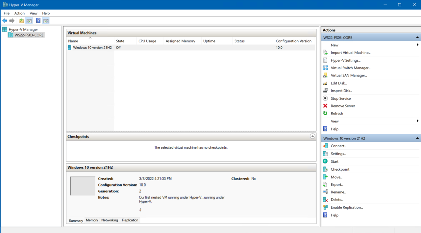The width and height of the screenshot is (421, 233).
Task: Switch to the Replication tab
Action: [130, 220]
